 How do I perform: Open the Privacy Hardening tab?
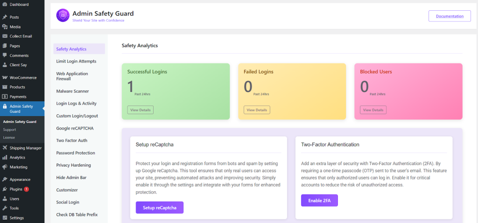[x=73, y=165]
